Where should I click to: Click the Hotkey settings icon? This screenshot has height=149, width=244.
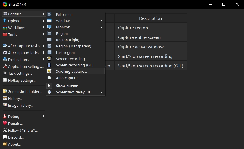pyautogui.click(x=5, y=80)
